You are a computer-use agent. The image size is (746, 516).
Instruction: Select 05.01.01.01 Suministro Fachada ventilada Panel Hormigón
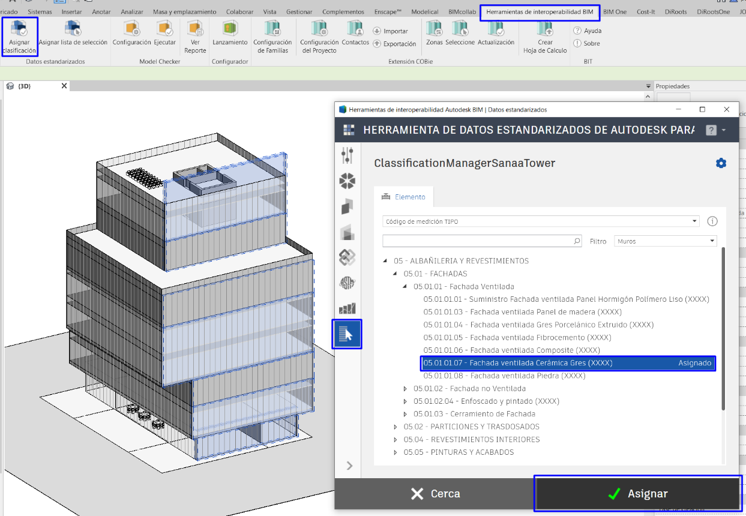566,299
